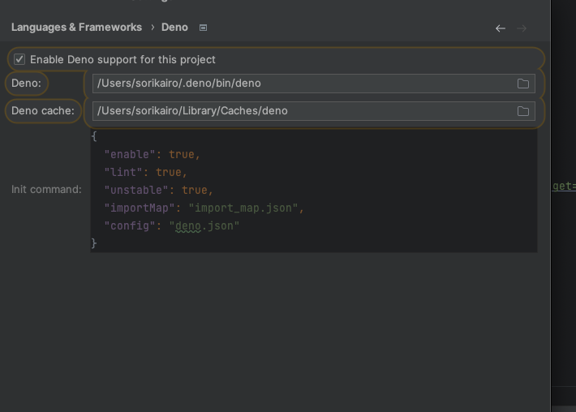Go back using the left arrow
576x412 pixels.
point(501,28)
